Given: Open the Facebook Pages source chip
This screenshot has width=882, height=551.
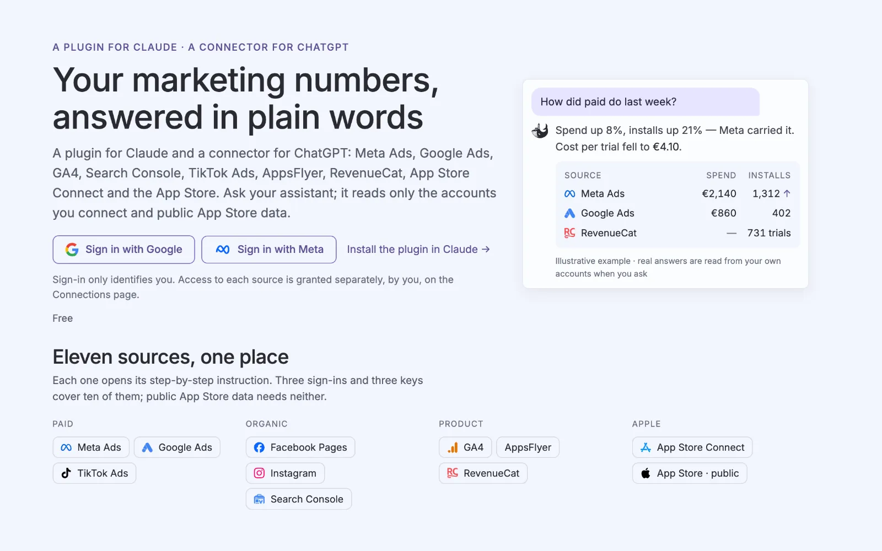Looking at the screenshot, I should [300, 447].
